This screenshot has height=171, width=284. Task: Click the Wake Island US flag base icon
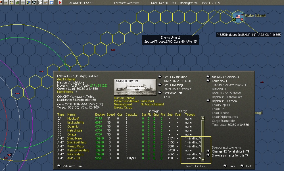[238, 17]
